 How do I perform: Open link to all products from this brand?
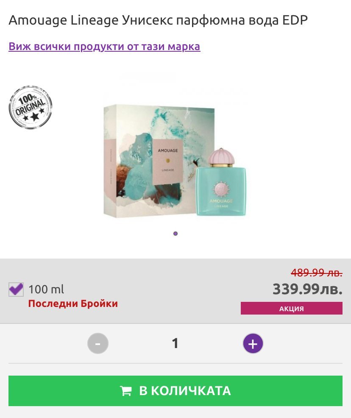(x=104, y=46)
